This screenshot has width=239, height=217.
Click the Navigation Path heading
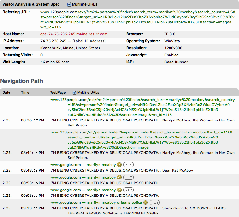[x=21, y=81]
